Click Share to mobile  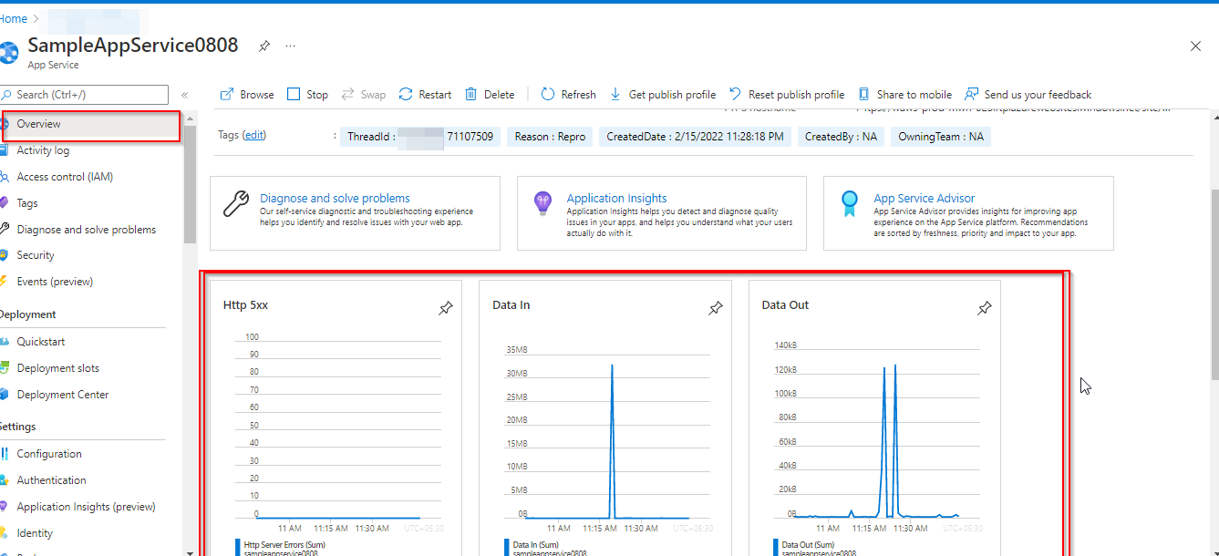pos(904,95)
